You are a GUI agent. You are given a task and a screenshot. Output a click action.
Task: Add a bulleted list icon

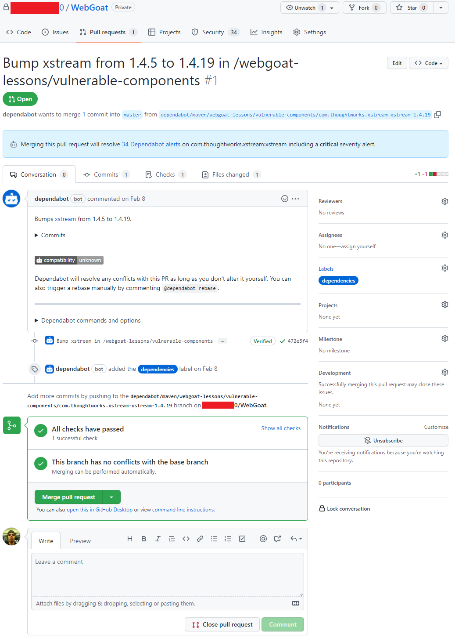coord(214,539)
